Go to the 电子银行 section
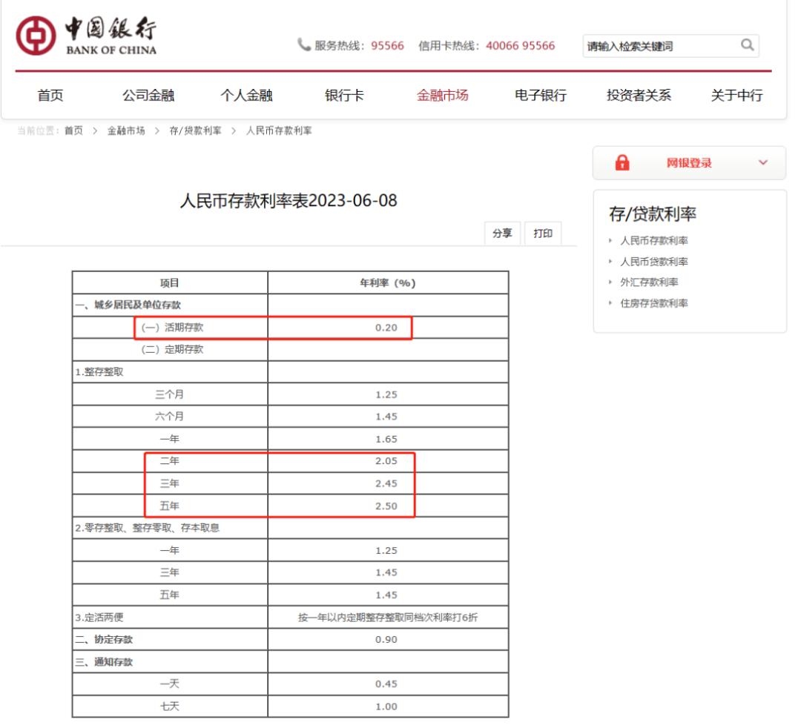The image size is (801, 728). [541, 95]
